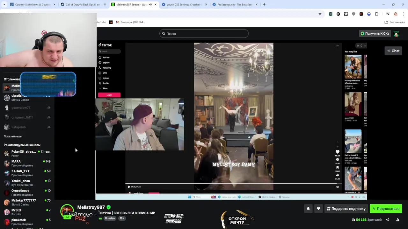Open TikTok LIVE section

(x=103, y=73)
